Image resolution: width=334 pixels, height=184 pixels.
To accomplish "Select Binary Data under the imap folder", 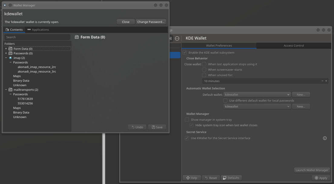I will [21, 81].
